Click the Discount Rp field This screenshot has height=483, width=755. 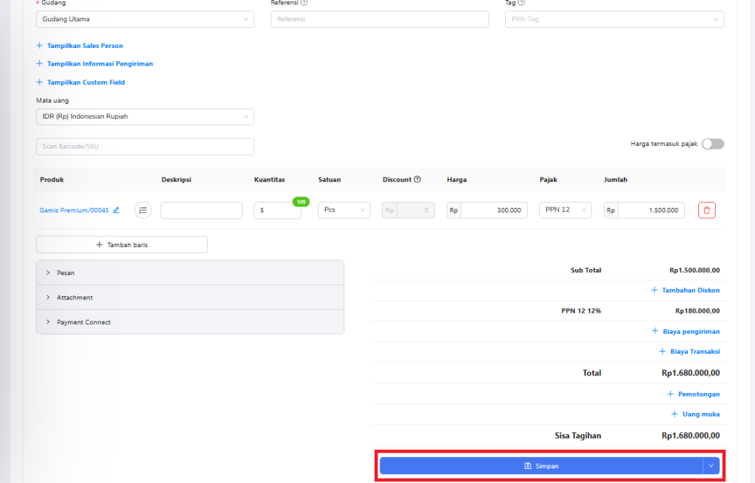click(408, 210)
